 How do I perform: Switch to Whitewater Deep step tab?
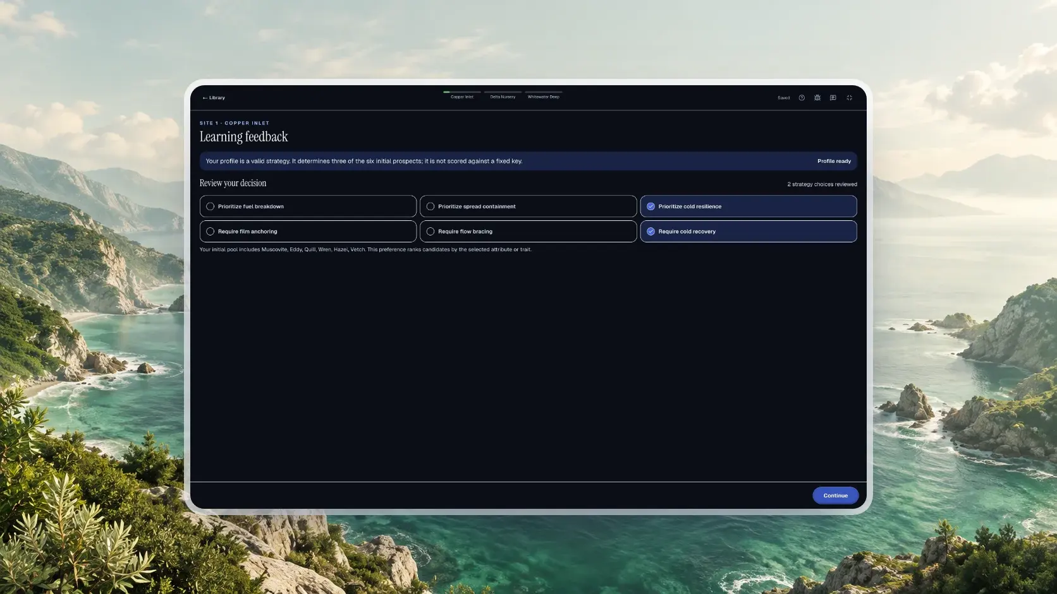544,95
